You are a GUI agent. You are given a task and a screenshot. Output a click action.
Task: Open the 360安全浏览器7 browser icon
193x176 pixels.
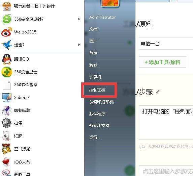click(x=7, y=19)
